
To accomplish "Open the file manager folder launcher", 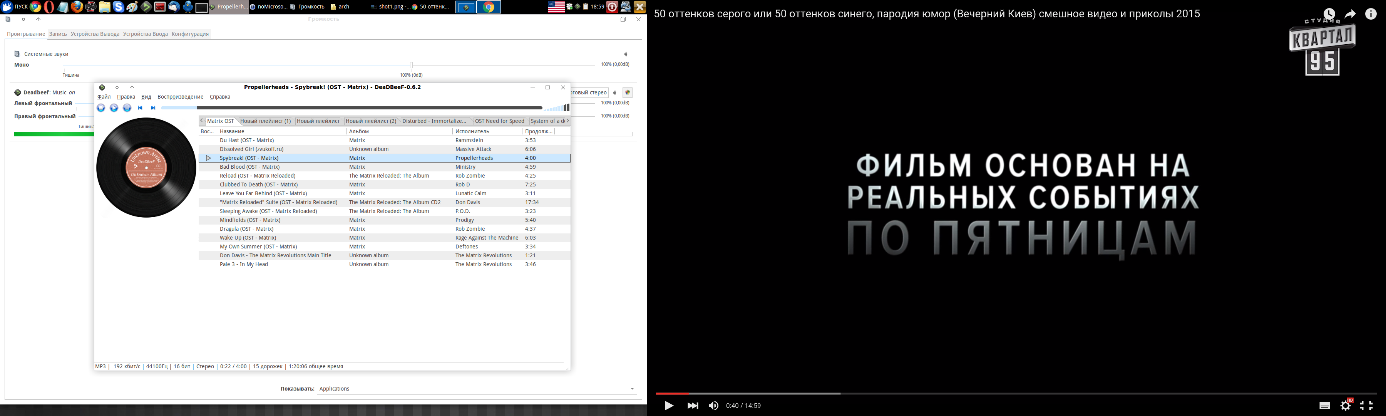I will (105, 7).
